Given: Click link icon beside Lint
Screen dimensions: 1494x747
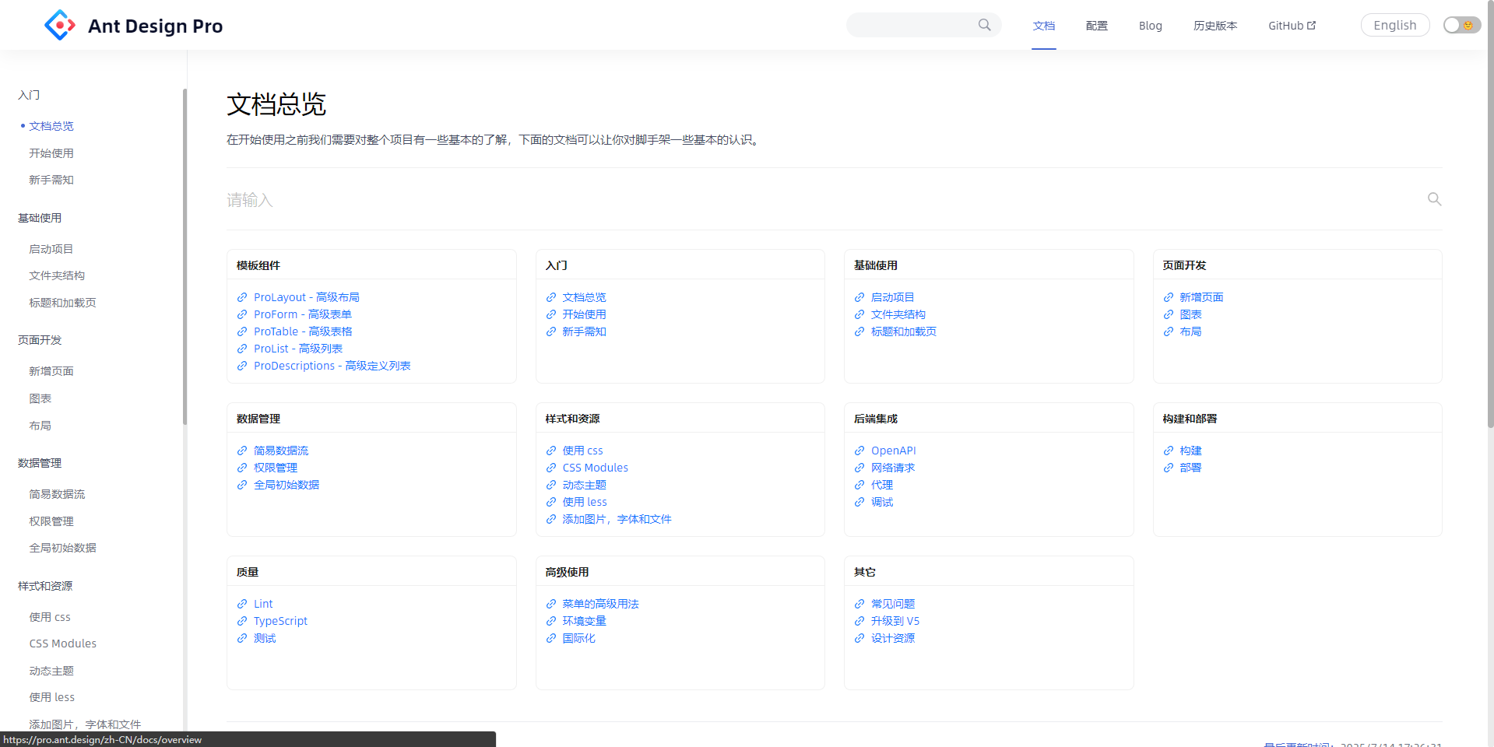Looking at the screenshot, I should (x=242, y=604).
